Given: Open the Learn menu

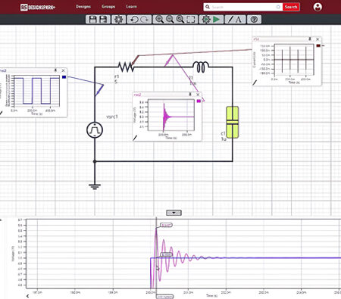Looking at the screenshot, I should (131, 7).
